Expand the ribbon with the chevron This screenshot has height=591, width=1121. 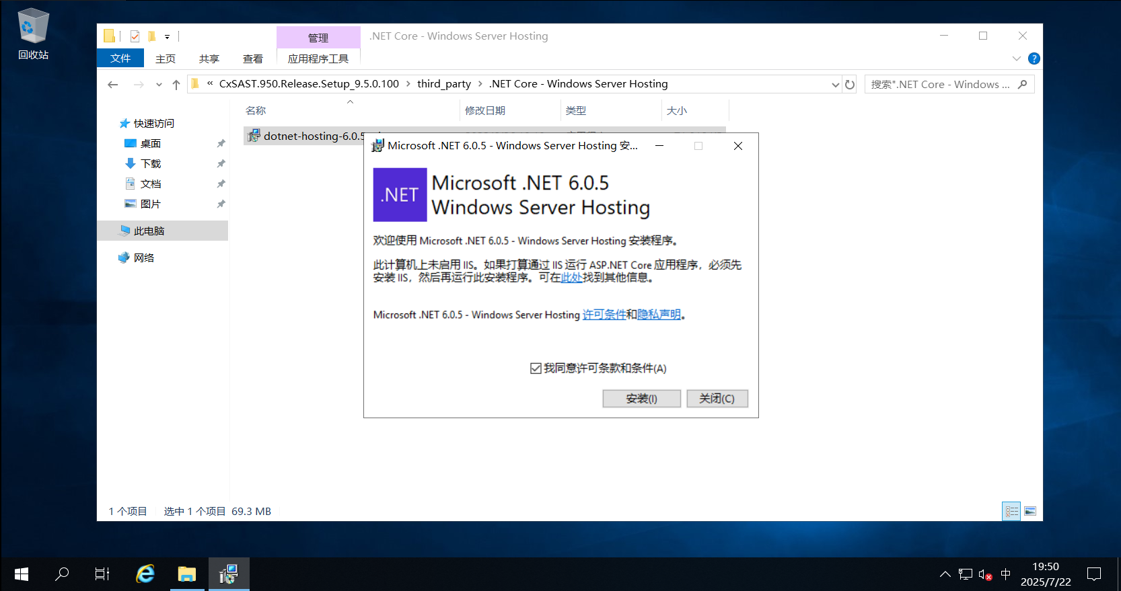click(1017, 58)
